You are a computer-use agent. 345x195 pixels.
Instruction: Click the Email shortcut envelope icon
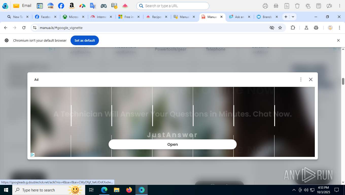[x=16, y=6]
